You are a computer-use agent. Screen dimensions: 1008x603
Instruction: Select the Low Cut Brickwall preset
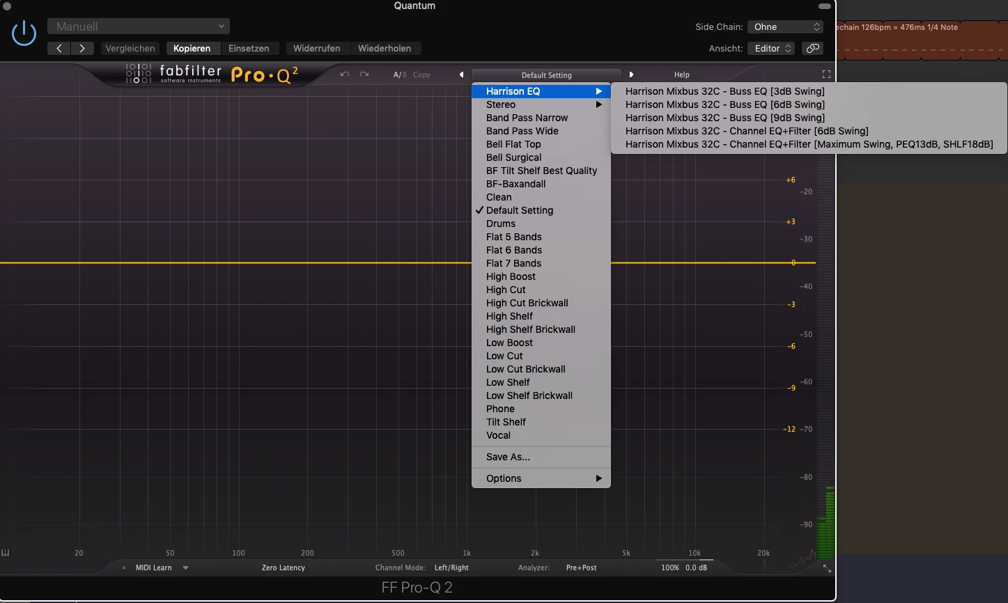[525, 369]
